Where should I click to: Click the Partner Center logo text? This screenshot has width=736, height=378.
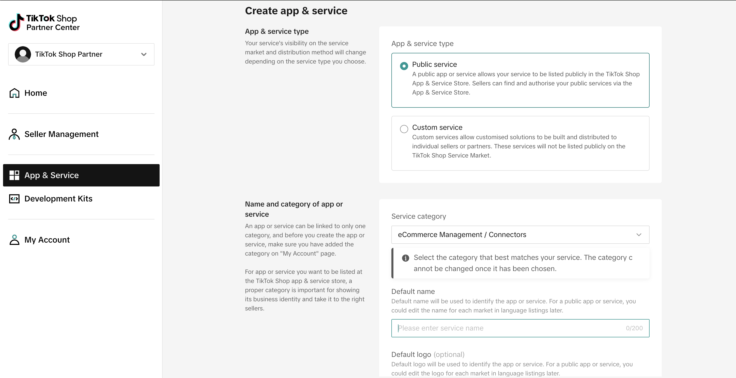click(53, 27)
